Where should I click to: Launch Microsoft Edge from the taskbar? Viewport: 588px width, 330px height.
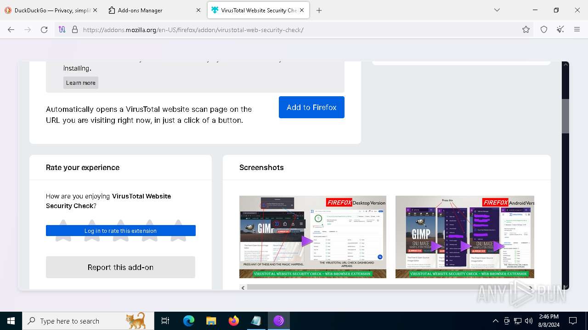(189, 321)
